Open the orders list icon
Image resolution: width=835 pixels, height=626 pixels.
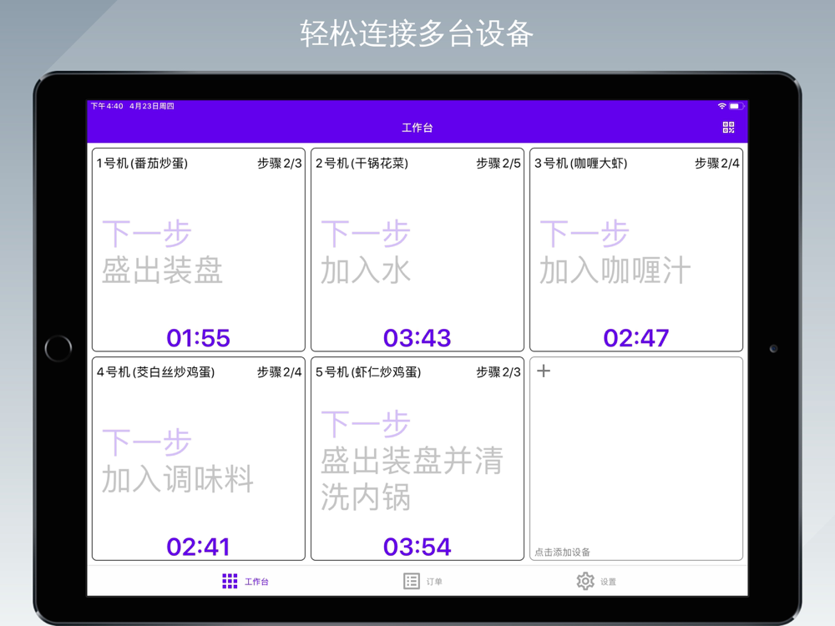pyautogui.click(x=412, y=581)
